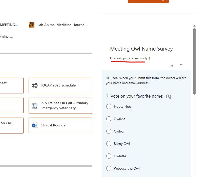Click the horizontal scrollbar below the seminar links
Screen dimensions: 208x177
point(46,53)
